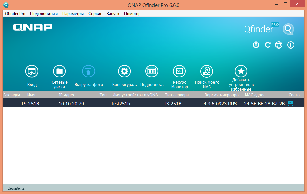The height and width of the screenshot is (194, 307).
Task: Open the Запуск menu
Action: [x=113, y=14]
